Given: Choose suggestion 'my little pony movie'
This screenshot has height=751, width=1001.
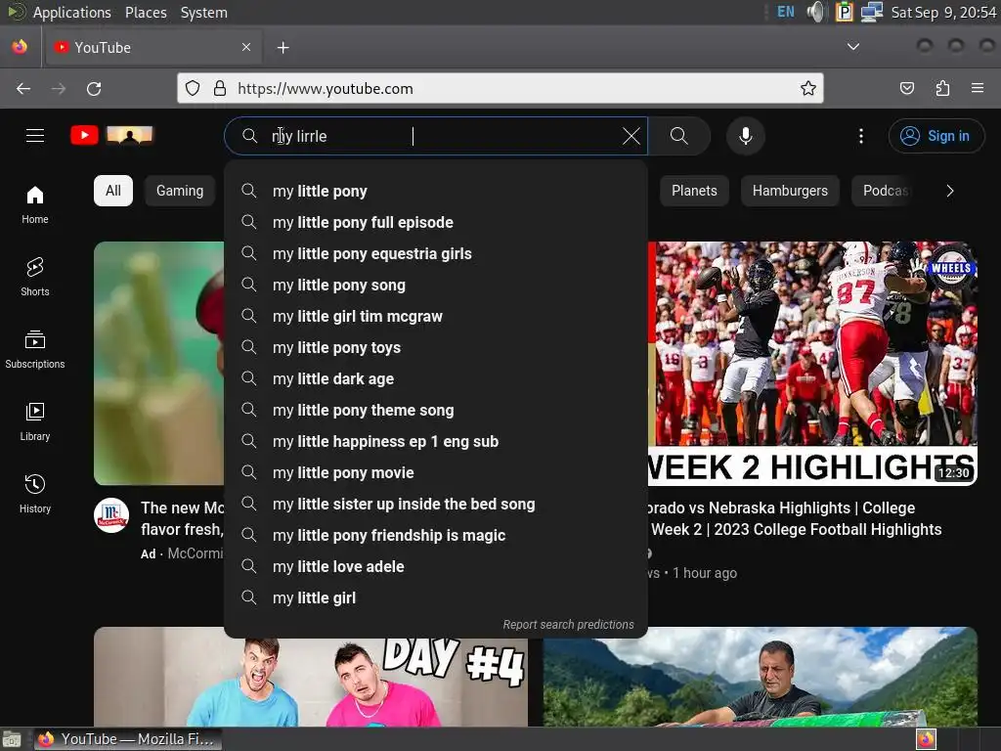Looking at the screenshot, I should [x=436, y=472].
